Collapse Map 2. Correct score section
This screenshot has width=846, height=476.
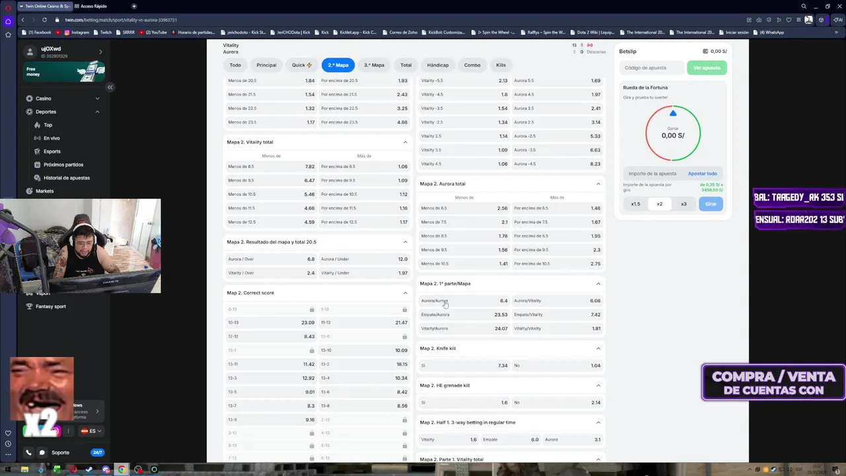pos(405,293)
